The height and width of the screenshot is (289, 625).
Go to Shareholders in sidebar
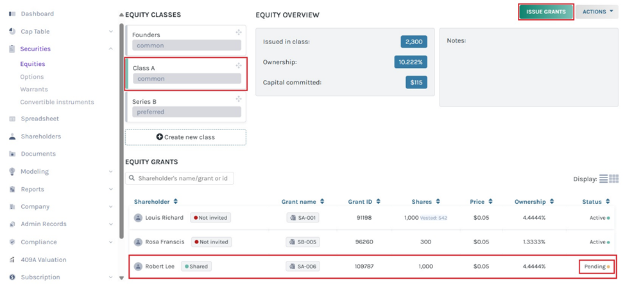click(x=40, y=136)
